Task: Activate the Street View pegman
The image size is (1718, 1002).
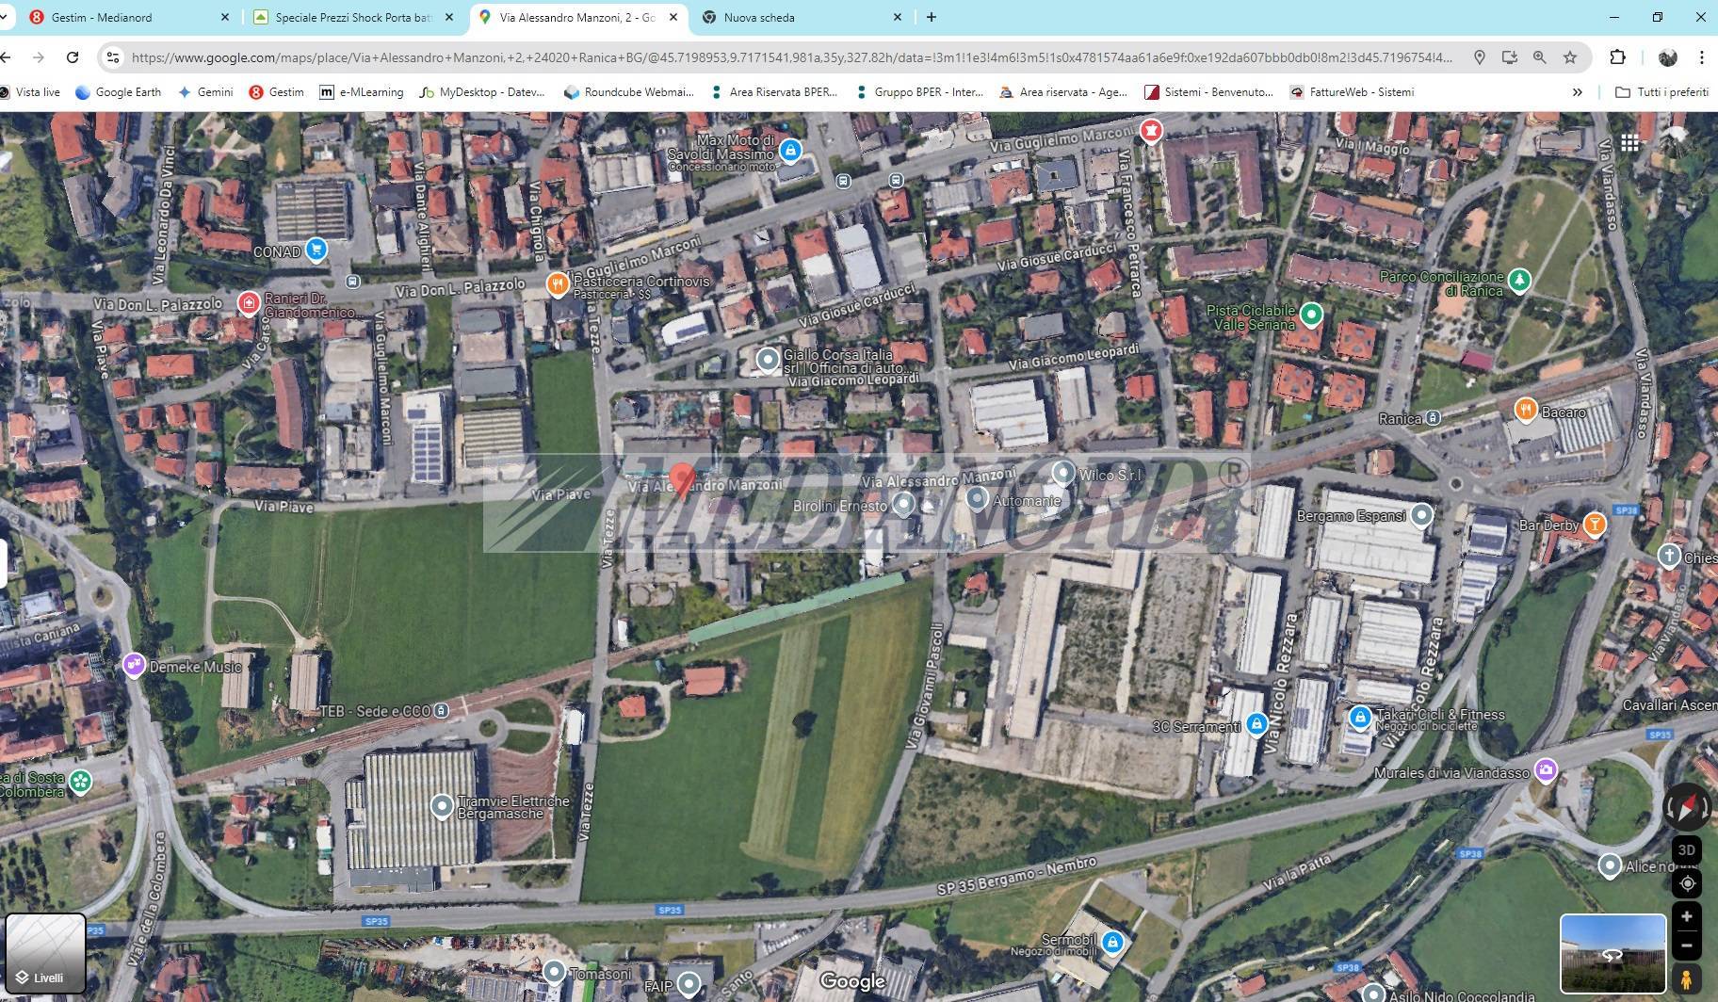Action: [1686, 978]
